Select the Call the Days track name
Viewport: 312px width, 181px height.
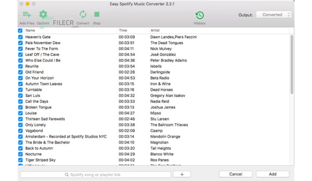(37, 101)
